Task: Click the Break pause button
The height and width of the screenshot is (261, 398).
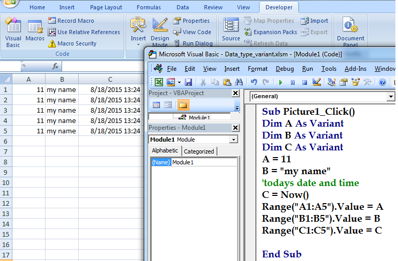Action: tap(292, 82)
